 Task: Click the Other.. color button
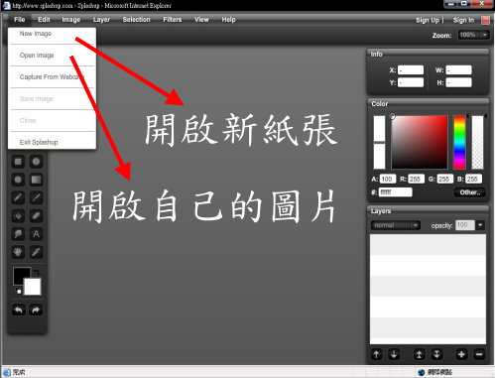[x=470, y=192]
